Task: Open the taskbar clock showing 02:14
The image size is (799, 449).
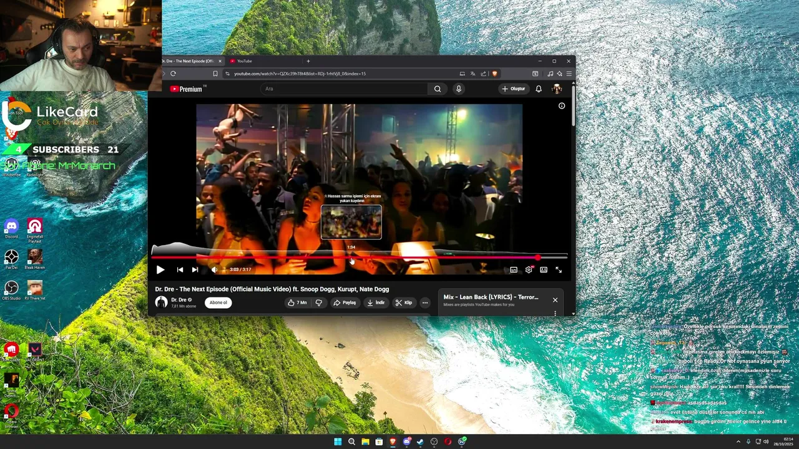Action: click(x=783, y=442)
